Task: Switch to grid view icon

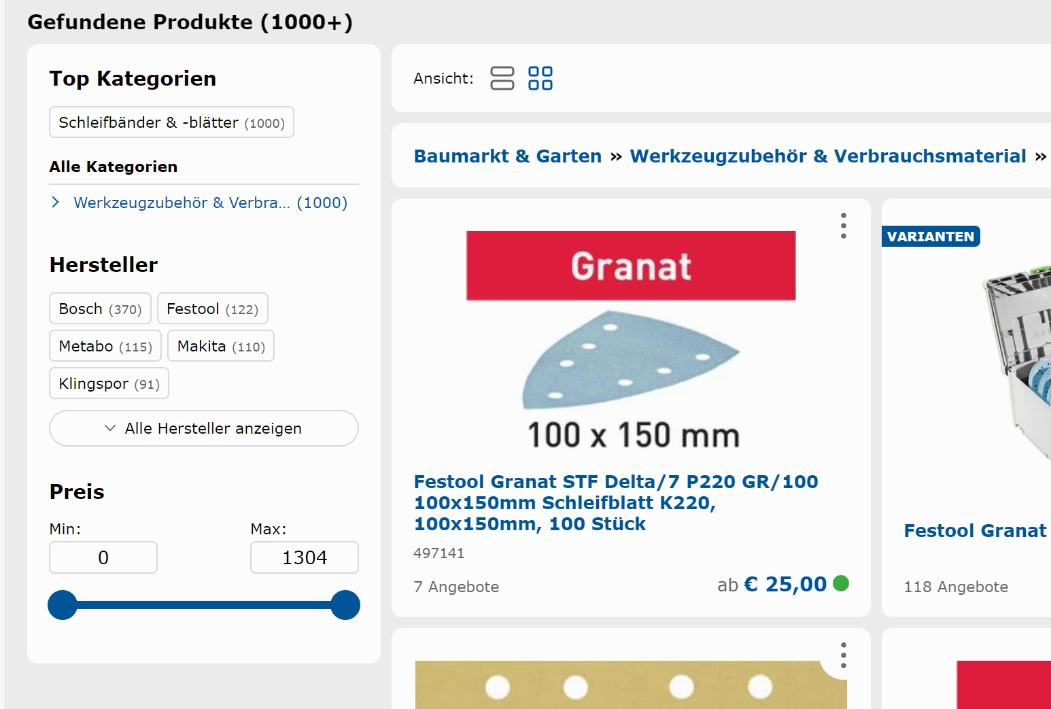Action: [540, 78]
